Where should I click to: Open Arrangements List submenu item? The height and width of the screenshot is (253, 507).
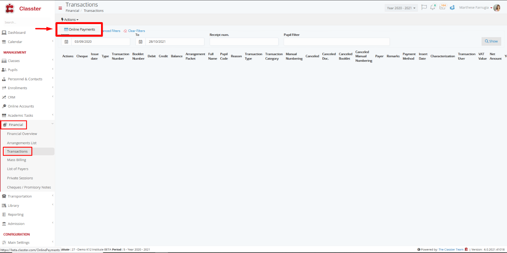pyautogui.click(x=22, y=143)
